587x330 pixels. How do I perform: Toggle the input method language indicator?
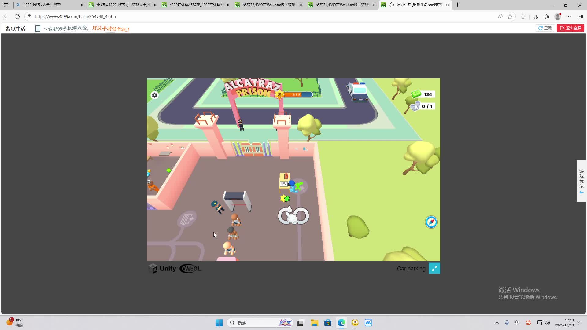pos(517,323)
